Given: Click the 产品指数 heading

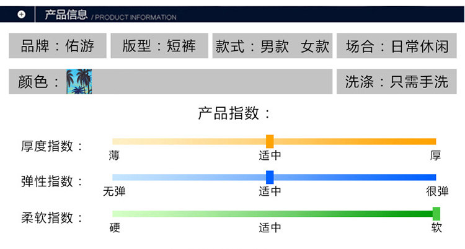Looking at the screenshot, I should click(234, 113).
